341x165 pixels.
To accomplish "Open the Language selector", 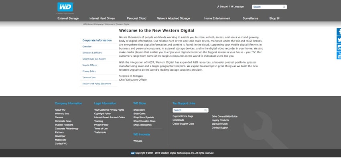I will click(x=239, y=7).
